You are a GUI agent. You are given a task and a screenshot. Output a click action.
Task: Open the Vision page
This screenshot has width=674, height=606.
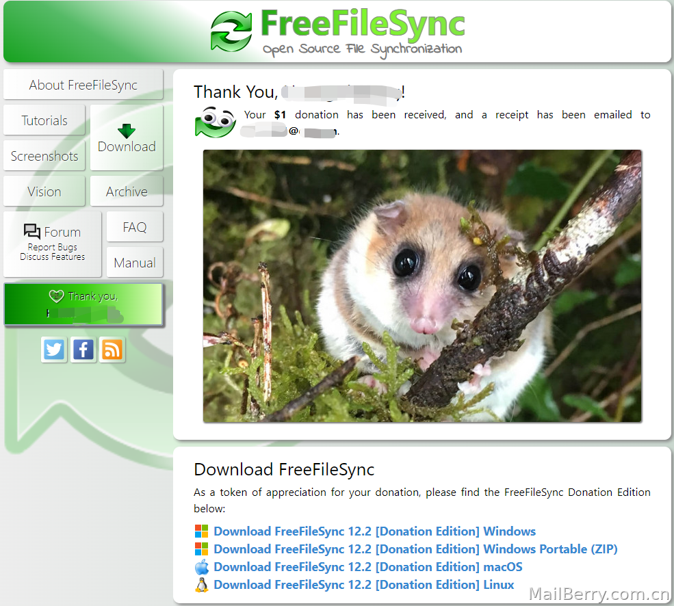pyautogui.click(x=44, y=192)
